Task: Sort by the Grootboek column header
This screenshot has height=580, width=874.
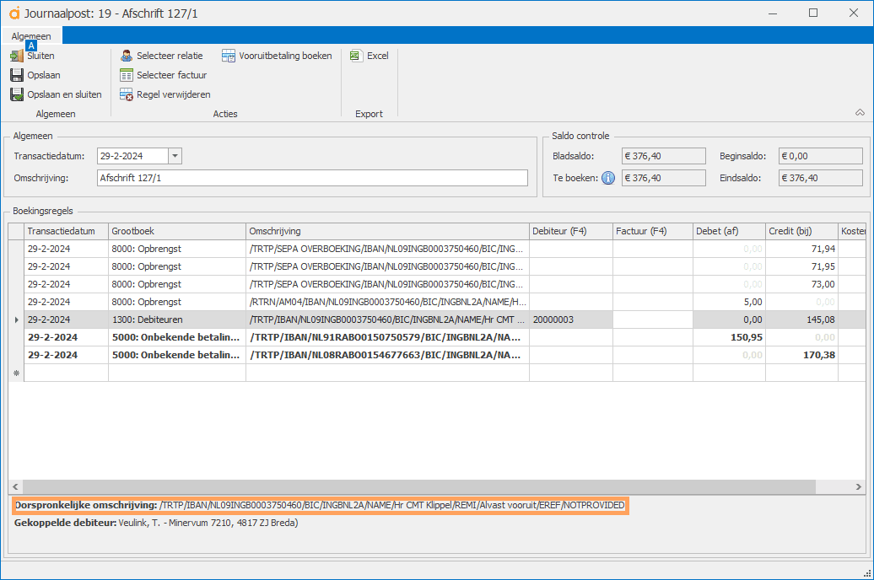Action: point(177,231)
